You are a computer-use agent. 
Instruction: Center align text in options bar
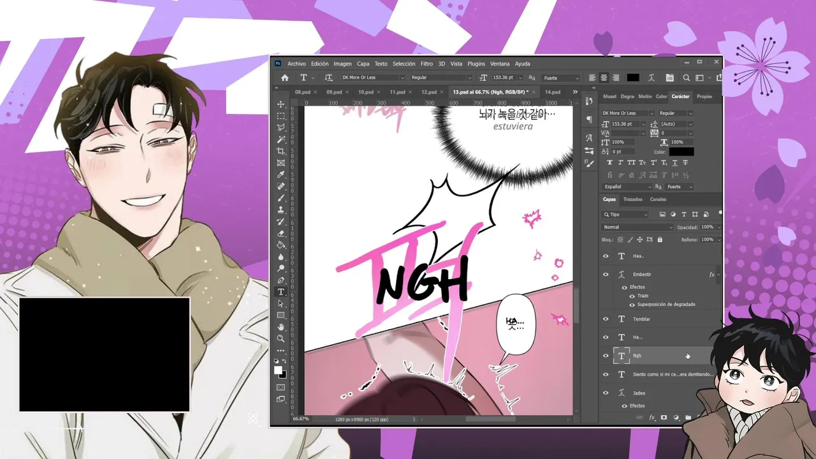[x=604, y=78]
